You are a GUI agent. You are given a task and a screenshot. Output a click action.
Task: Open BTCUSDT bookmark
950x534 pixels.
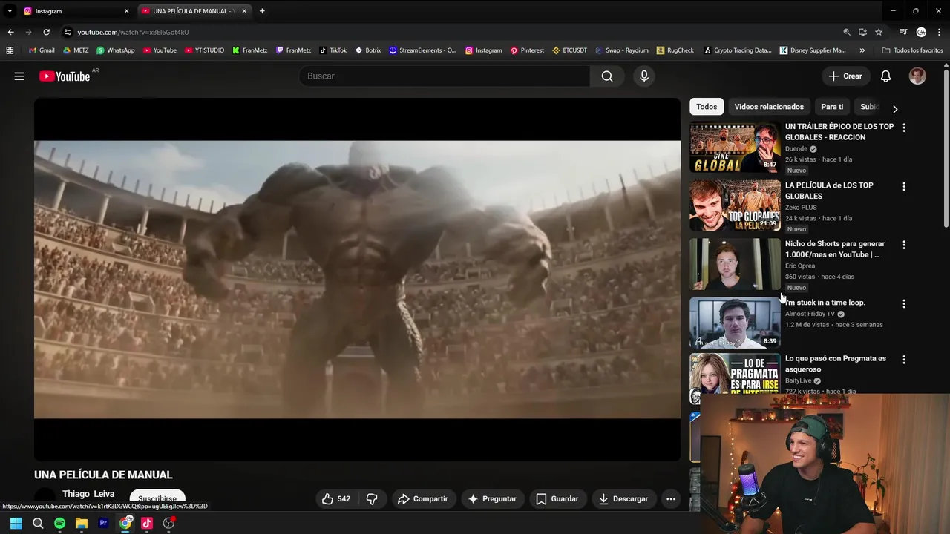click(x=569, y=50)
